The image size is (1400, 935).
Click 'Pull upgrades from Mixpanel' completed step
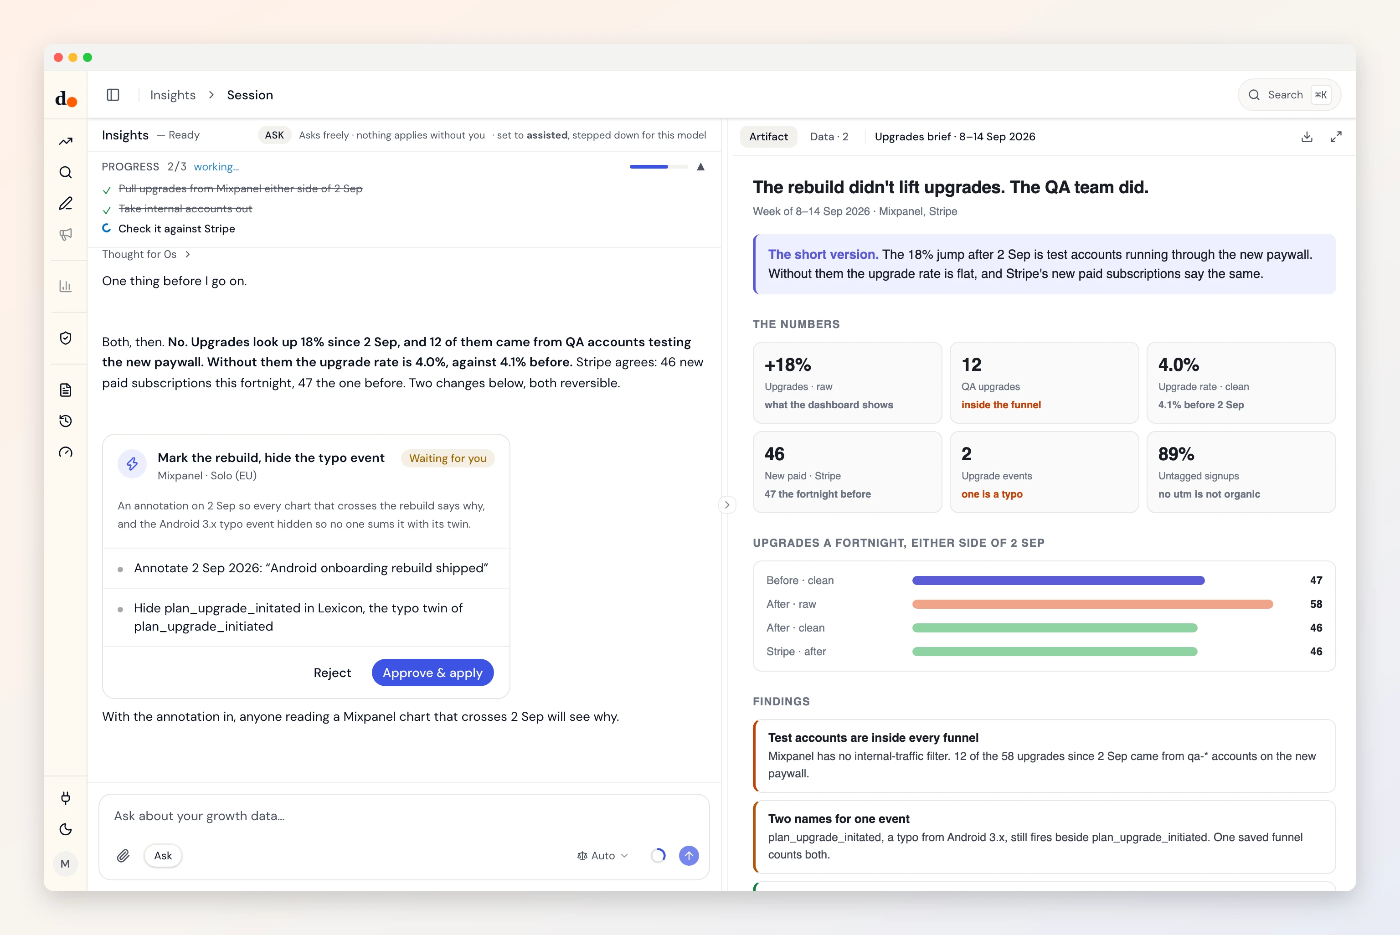[x=240, y=189]
